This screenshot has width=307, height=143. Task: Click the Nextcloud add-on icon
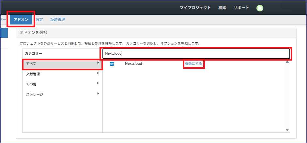(x=112, y=64)
